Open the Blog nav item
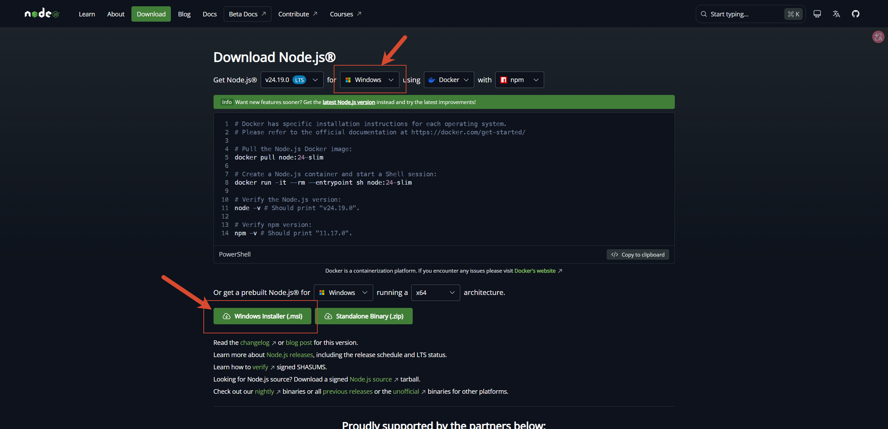The width and height of the screenshot is (888, 429). [184, 14]
